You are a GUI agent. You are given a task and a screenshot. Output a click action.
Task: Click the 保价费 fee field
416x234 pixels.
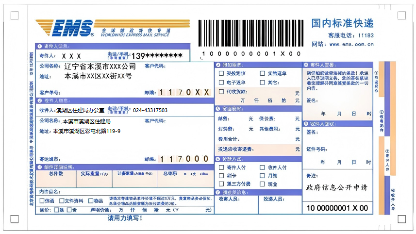tap(280, 118)
